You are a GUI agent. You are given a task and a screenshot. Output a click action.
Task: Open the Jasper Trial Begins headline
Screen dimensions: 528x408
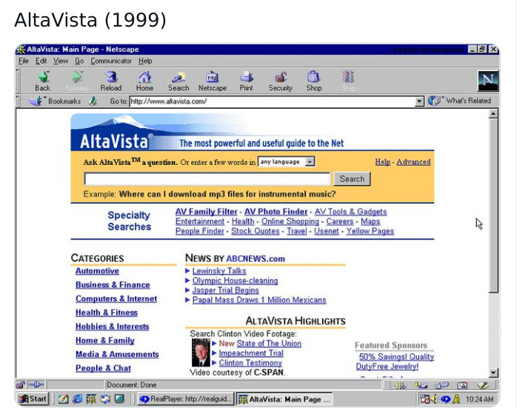coord(226,290)
